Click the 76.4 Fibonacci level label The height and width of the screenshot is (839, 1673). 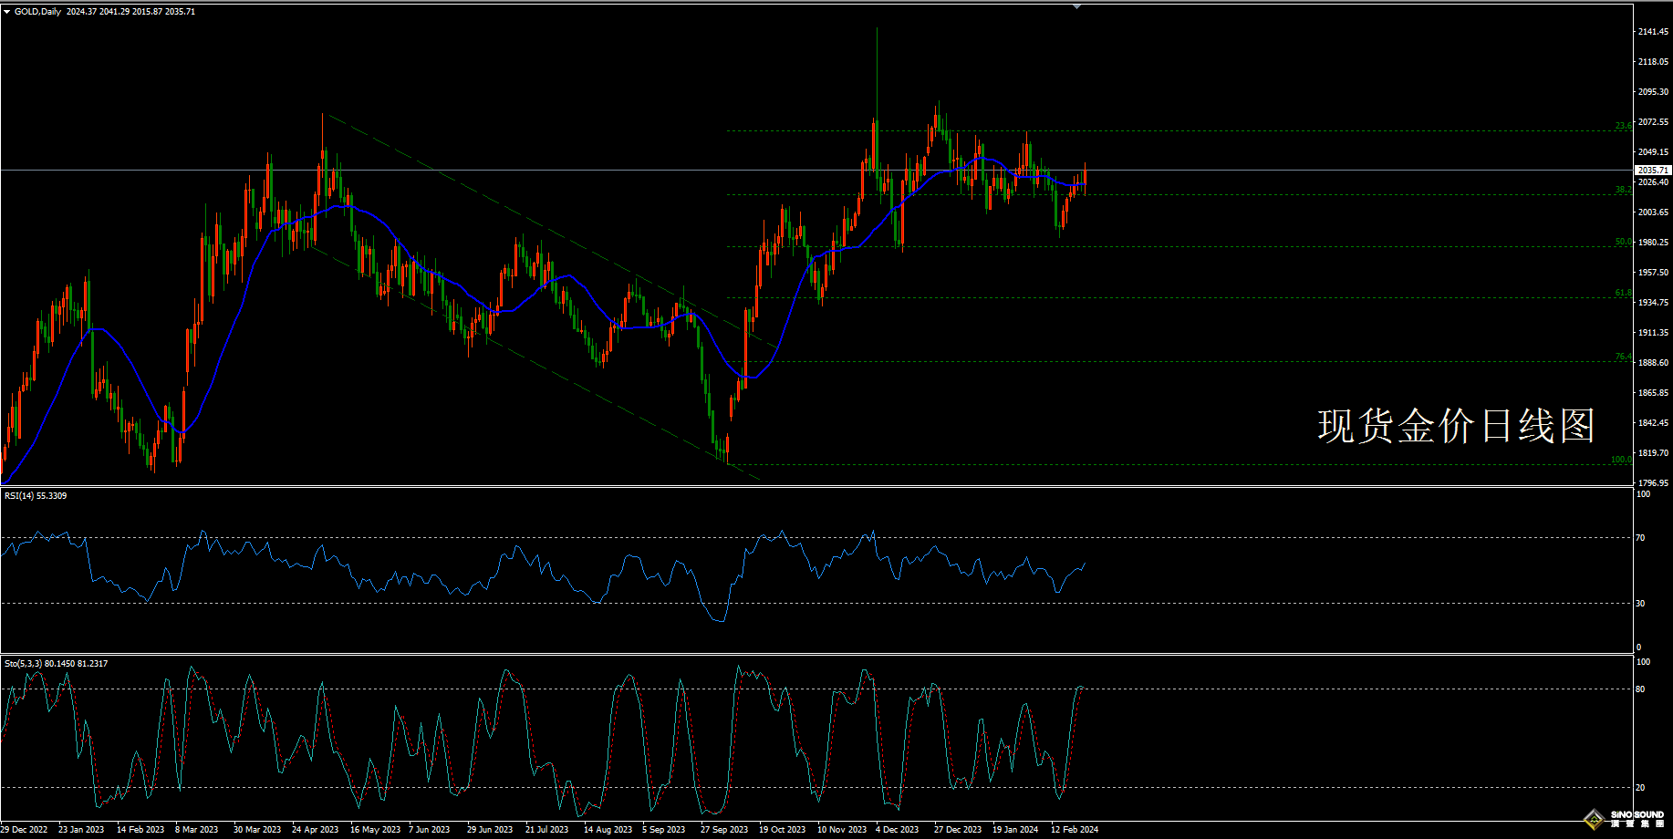pos(1623,357)
